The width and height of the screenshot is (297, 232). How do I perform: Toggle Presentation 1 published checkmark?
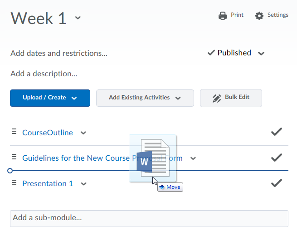(276, 183)
